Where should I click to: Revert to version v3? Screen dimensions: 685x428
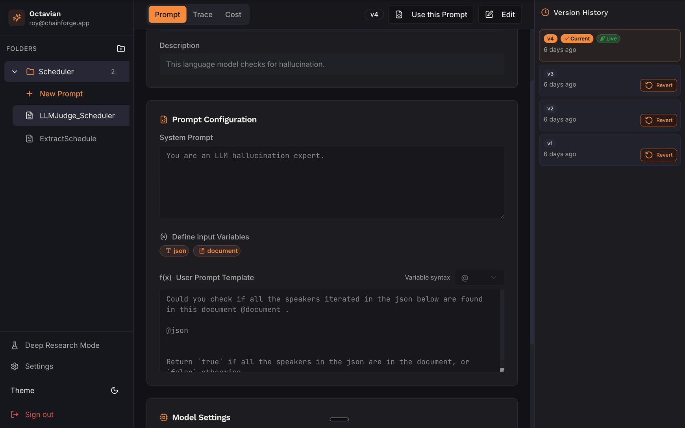tap(658, 85)
